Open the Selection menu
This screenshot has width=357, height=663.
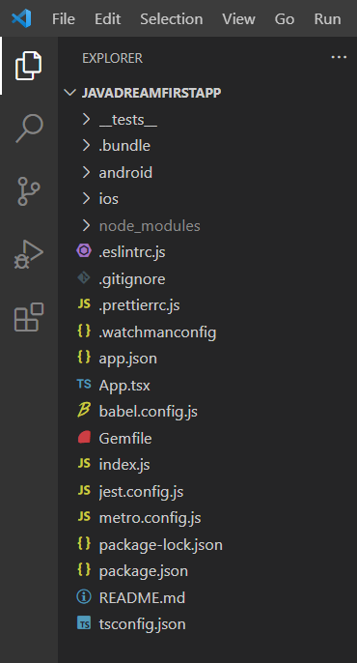pyautogui.click(x=172, y=18)
